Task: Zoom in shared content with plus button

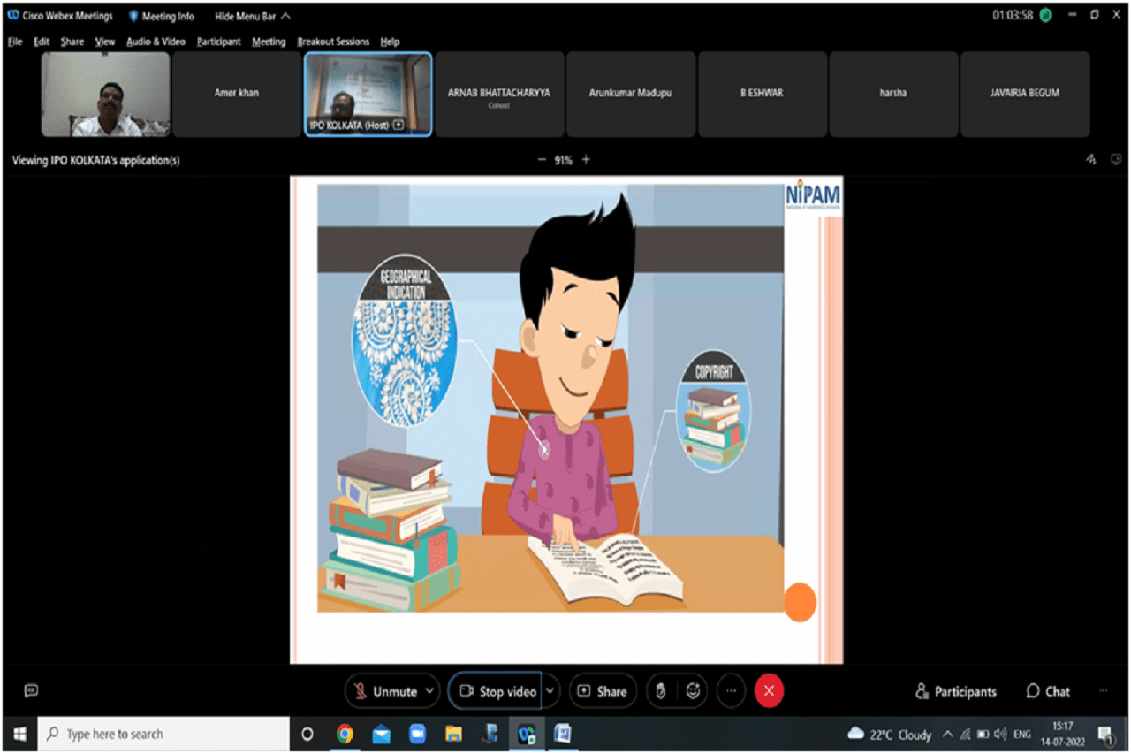Action: point(586,160)
